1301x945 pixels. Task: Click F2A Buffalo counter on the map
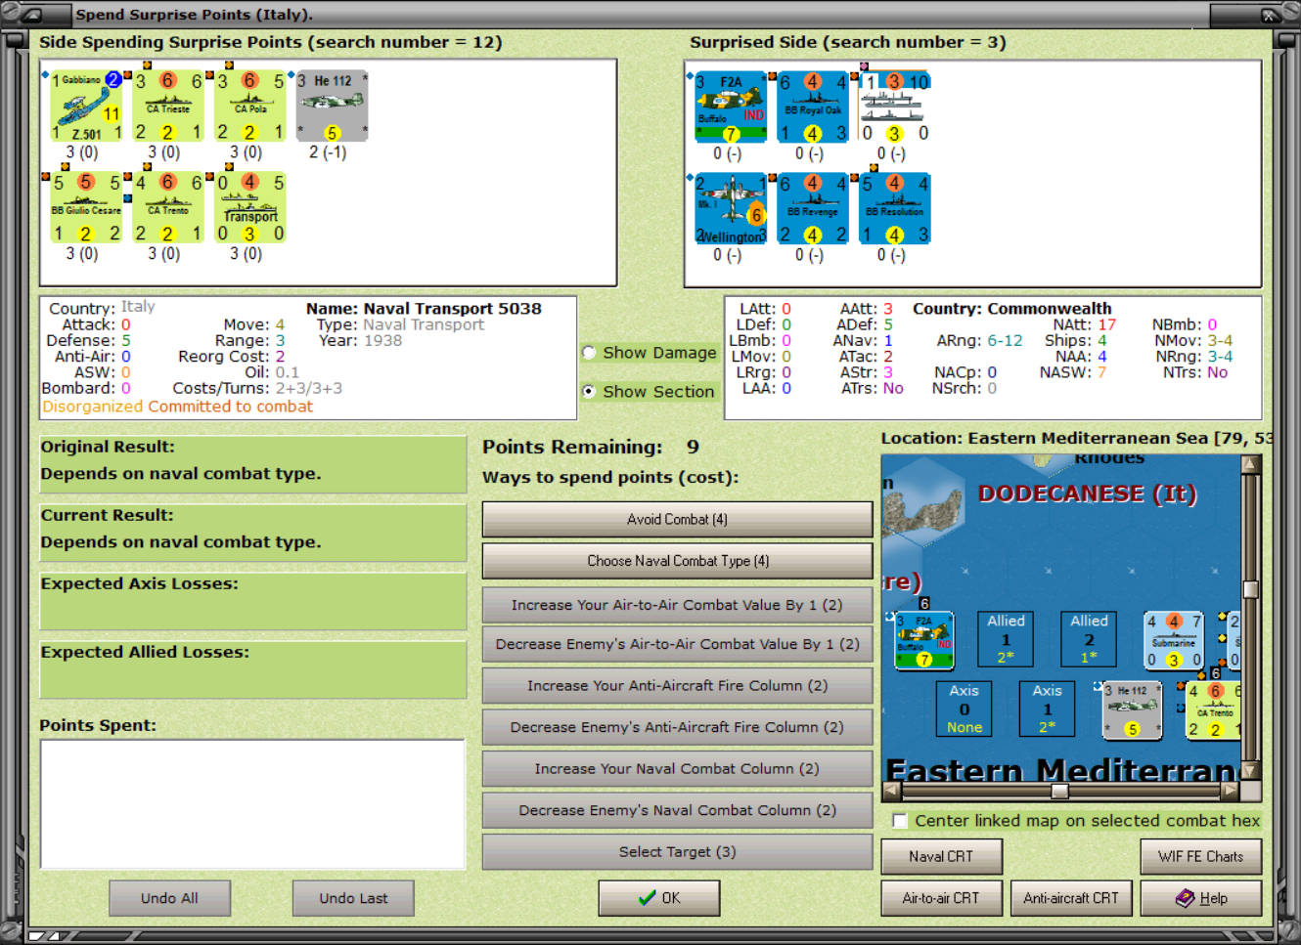(x=923, y=640)
